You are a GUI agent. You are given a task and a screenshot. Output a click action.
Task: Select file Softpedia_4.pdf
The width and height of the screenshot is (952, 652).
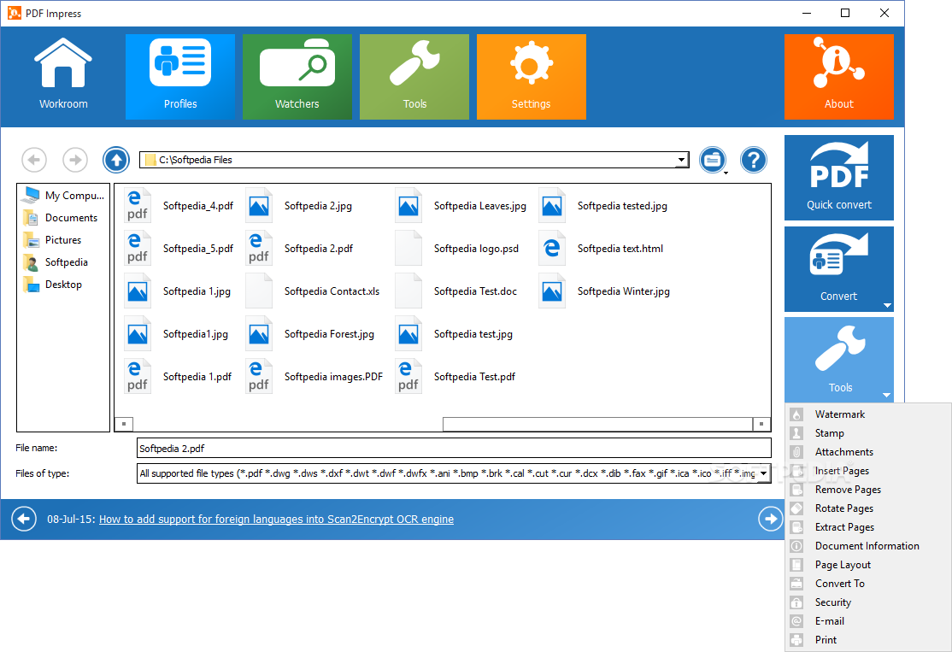click(x=179, y=206)
